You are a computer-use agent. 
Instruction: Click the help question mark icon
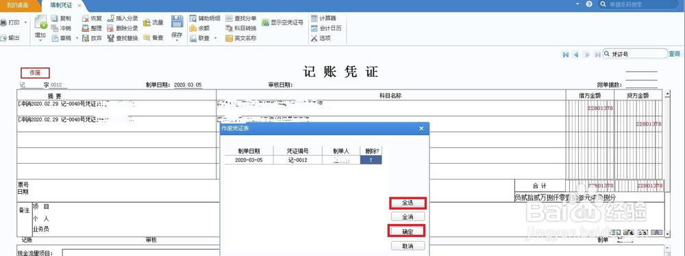tap(589, 4)
